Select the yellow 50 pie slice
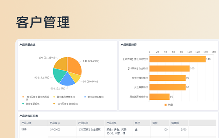 [x=75, y=78]
